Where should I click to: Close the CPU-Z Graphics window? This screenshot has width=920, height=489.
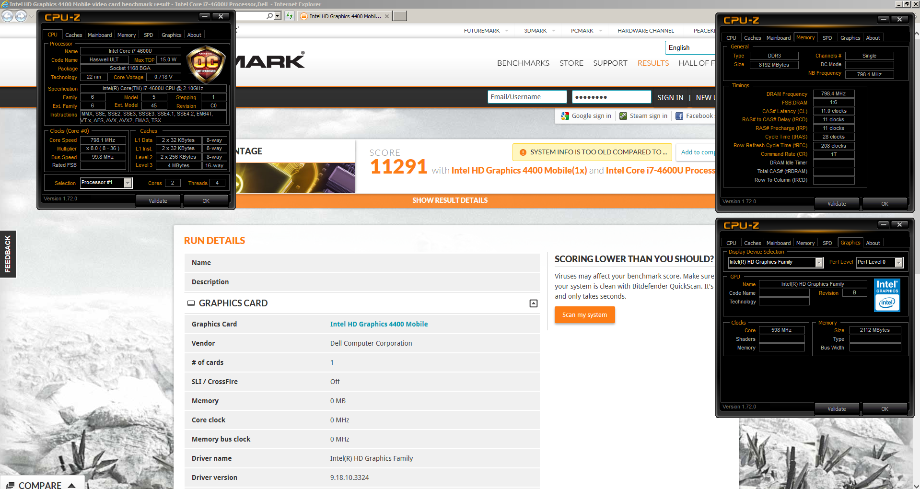click(899, 224)
